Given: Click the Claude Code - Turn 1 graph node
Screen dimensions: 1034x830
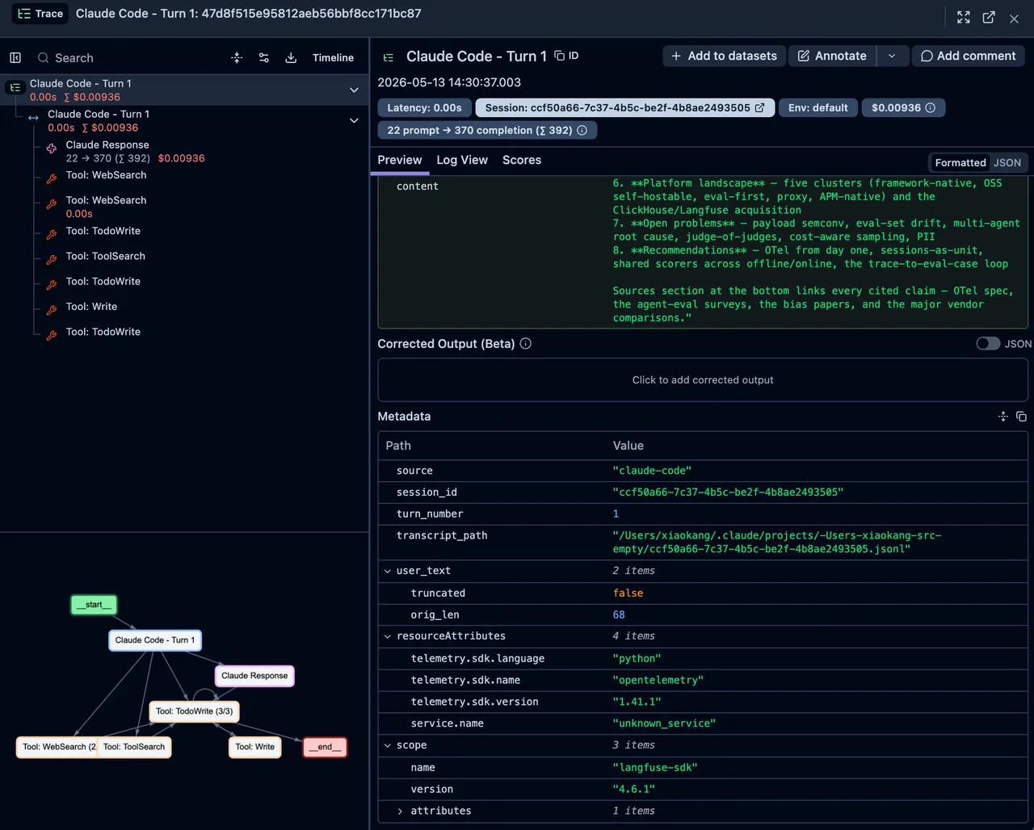Looking at the screenshot, I should pos(154,640).
